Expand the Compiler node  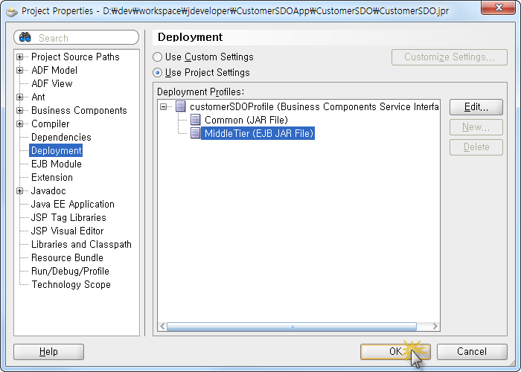19,124
